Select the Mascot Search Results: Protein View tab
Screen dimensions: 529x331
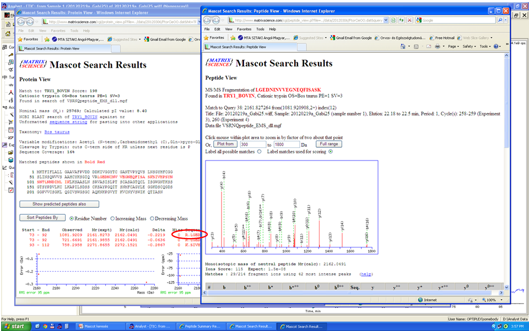(64, 48)
